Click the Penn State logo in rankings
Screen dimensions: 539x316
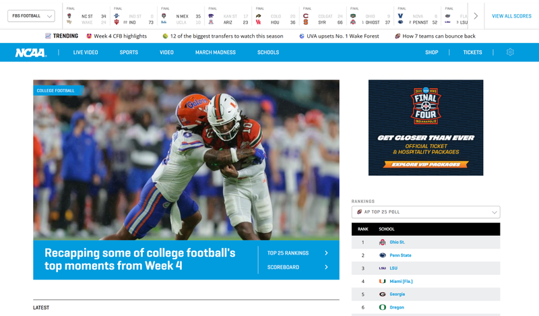tap(382, 255)
